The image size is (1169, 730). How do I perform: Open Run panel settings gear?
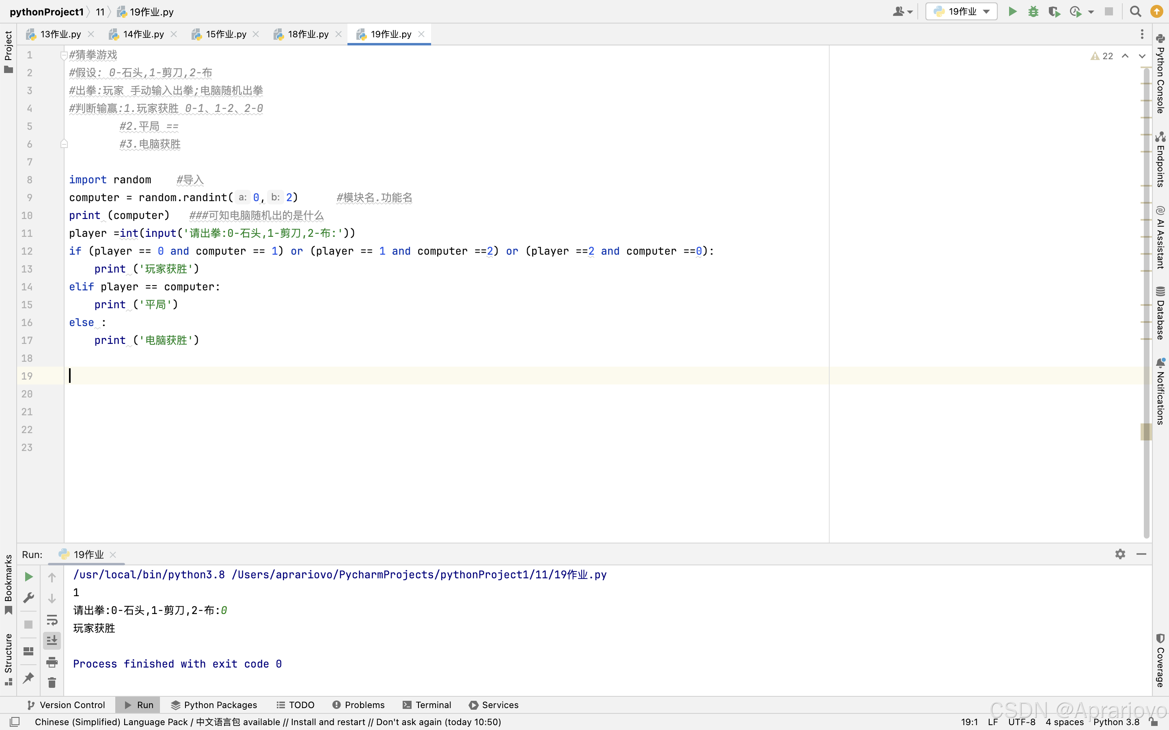1120,554
